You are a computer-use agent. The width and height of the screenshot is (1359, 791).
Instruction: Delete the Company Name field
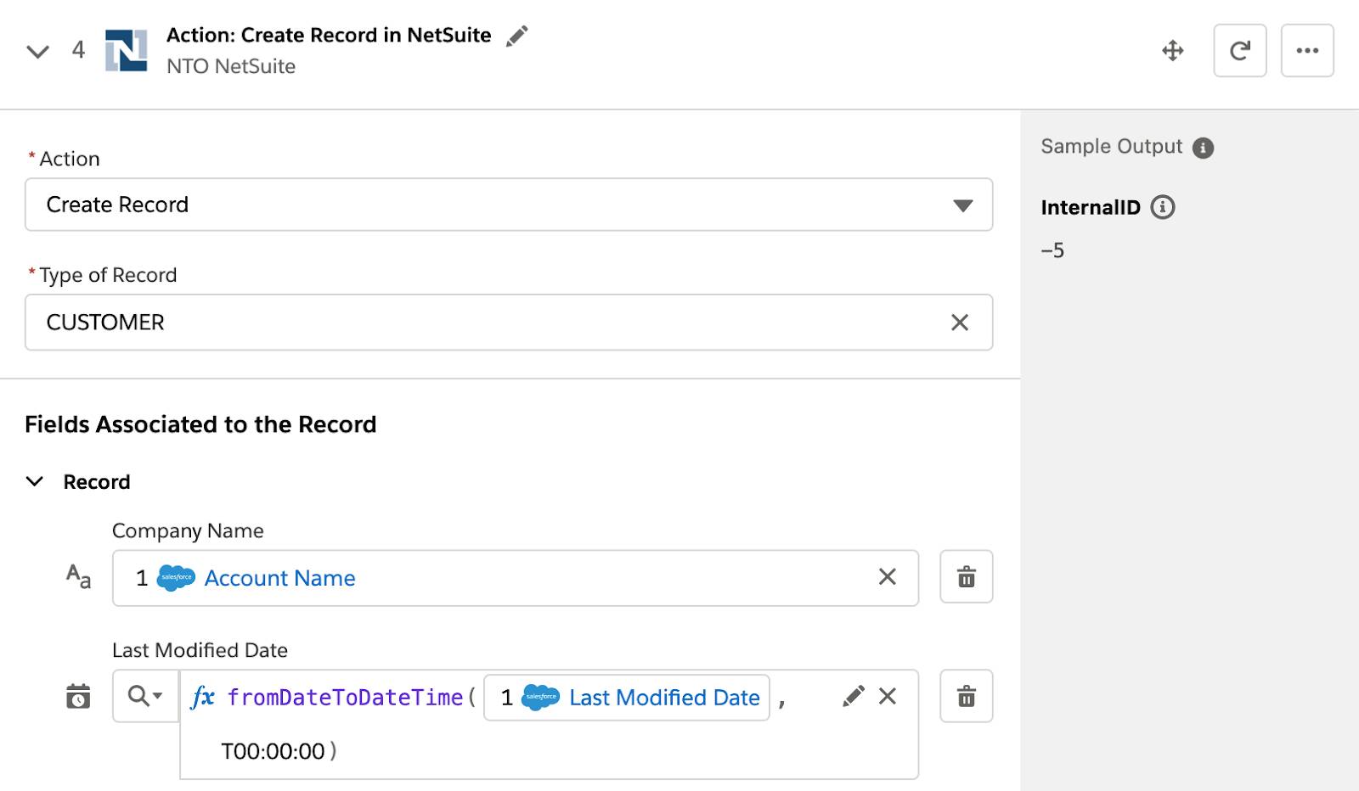967,577
